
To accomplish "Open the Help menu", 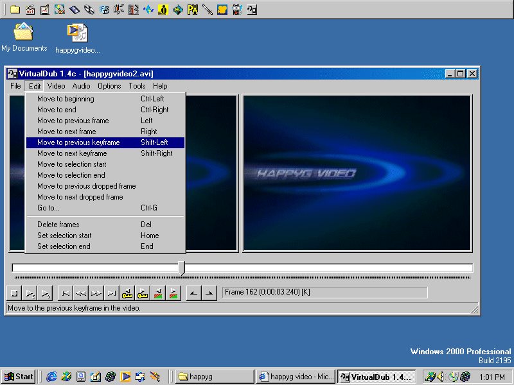I will click(x=160, y=86).
